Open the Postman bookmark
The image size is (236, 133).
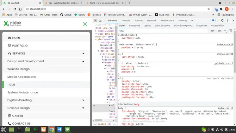[94, 15]
